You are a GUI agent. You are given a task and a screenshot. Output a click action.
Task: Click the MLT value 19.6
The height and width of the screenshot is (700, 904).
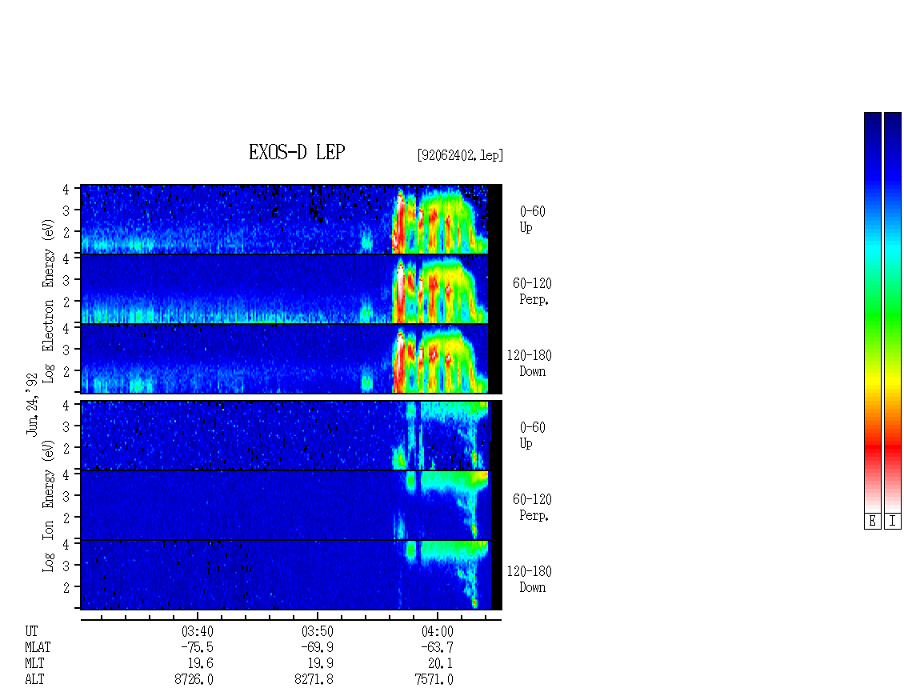(201, 664)
